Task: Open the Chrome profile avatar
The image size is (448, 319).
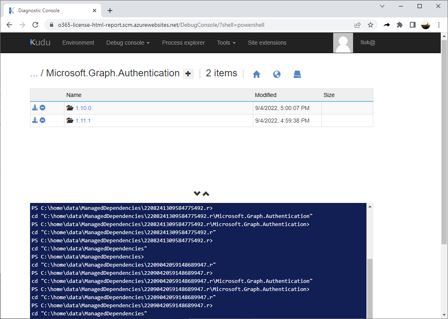Action: pyautogui.click(x=426, y=25)
